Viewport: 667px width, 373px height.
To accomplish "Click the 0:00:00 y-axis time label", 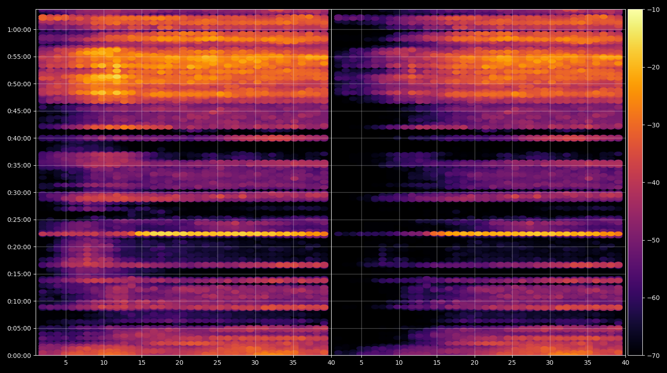I will [19, 356].
